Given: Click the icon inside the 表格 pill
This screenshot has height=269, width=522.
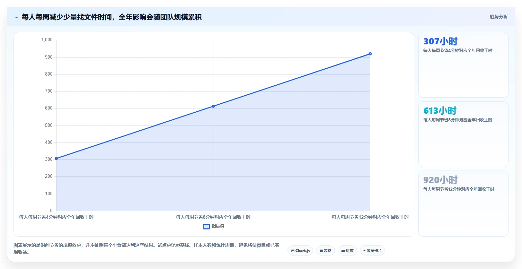Looking at the screenshot, I should [321, 251].
